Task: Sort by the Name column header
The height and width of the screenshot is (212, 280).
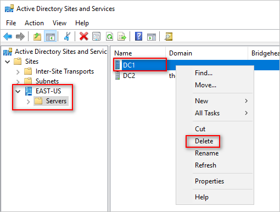Action: tap(138, 53)
